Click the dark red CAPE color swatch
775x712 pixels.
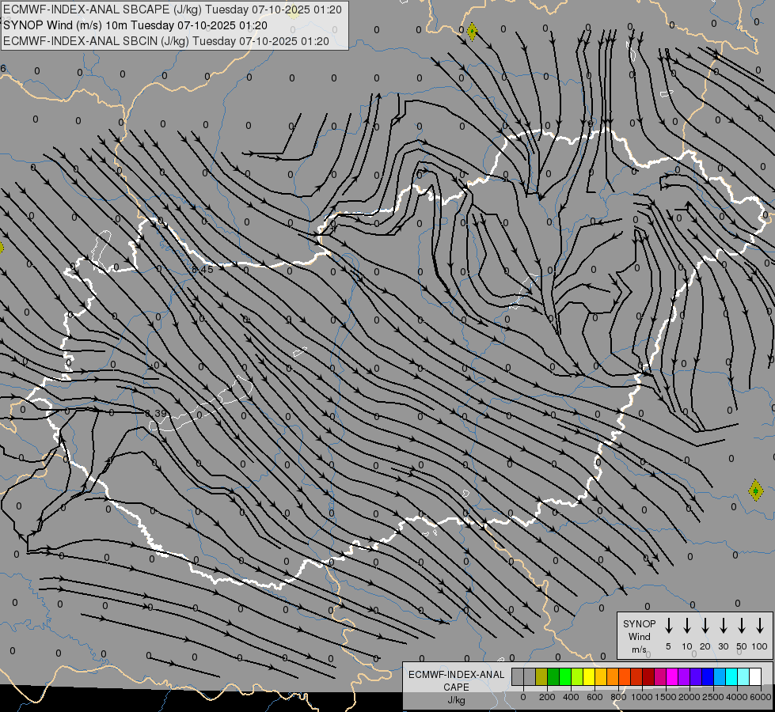click(648, 677)
